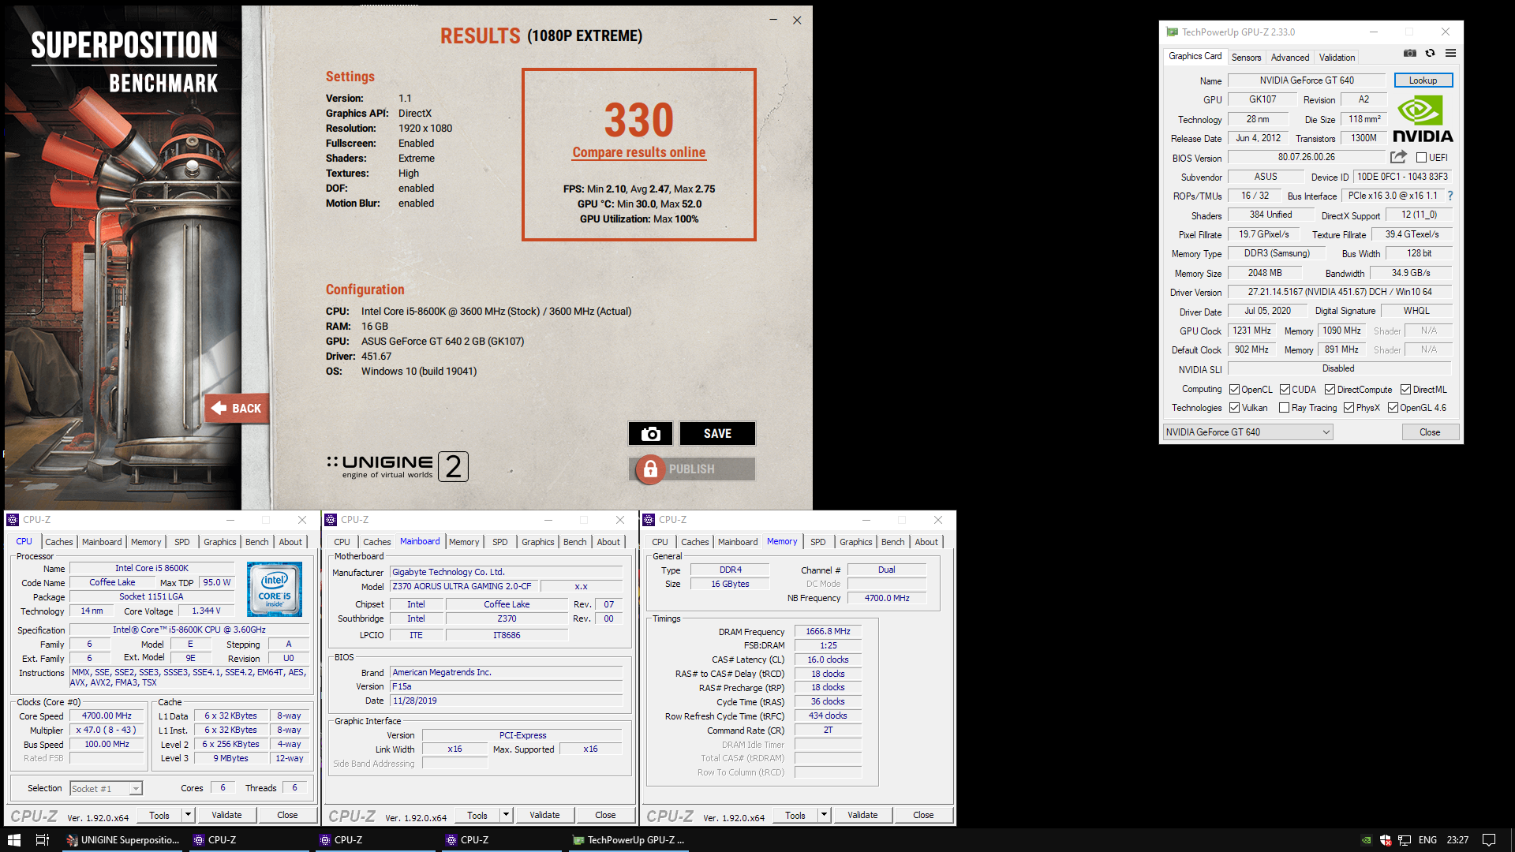Toggle the DirectML checkbox
The image size is (1515, 852).
pyautogui.click(x=1405, y=390)
